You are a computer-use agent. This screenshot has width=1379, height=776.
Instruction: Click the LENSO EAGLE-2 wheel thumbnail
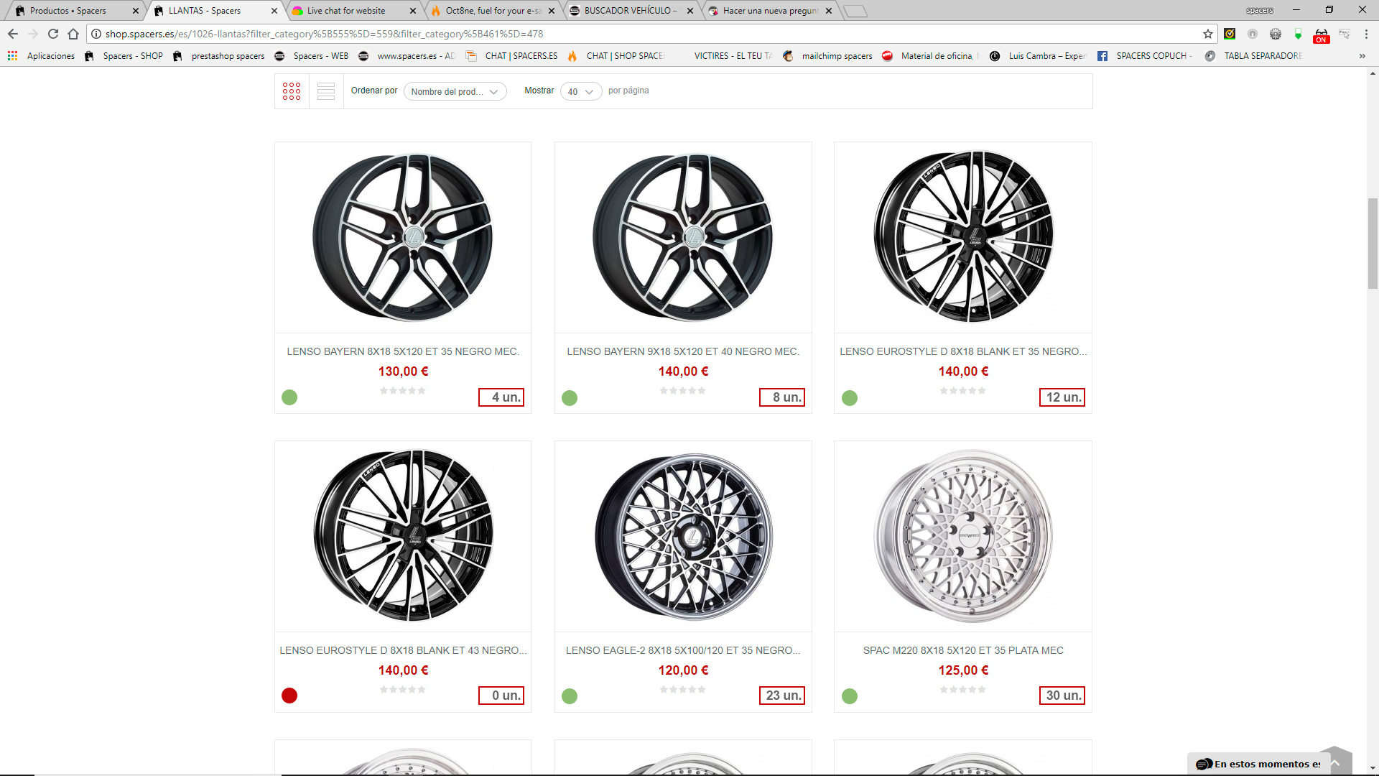pos(683,536)
